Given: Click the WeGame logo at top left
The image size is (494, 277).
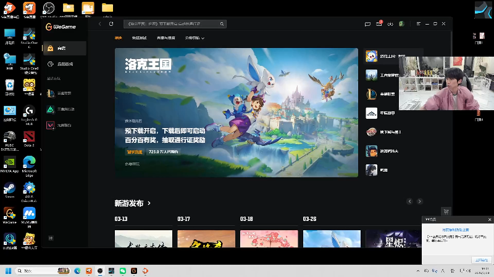Looking at the screenshot, I should click(x=61, y=27).
